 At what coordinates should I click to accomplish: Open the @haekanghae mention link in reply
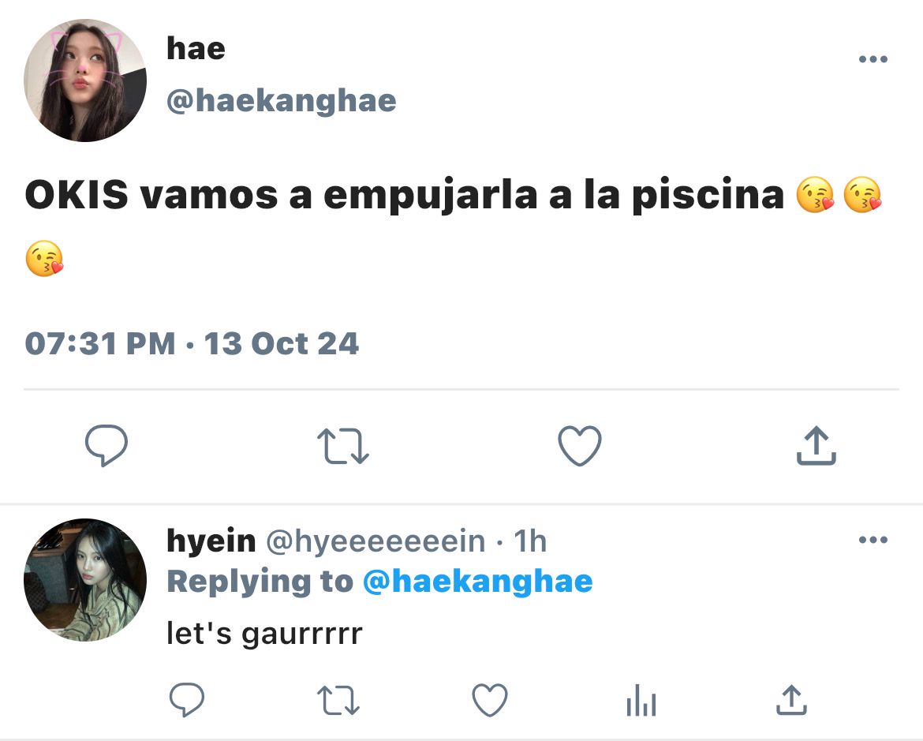(x=478, y=582)
